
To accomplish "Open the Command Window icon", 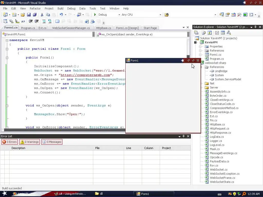I will pos(251,15).
